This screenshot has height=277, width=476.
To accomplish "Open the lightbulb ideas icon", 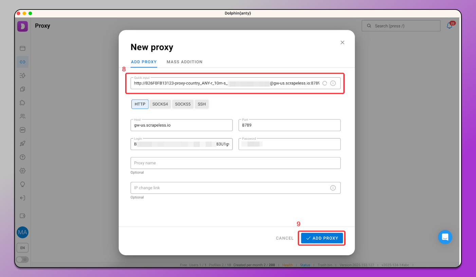I will tap(22, 184).
